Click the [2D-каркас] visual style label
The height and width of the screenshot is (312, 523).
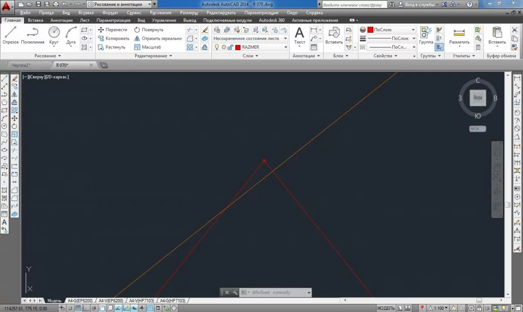pos(58,77)
